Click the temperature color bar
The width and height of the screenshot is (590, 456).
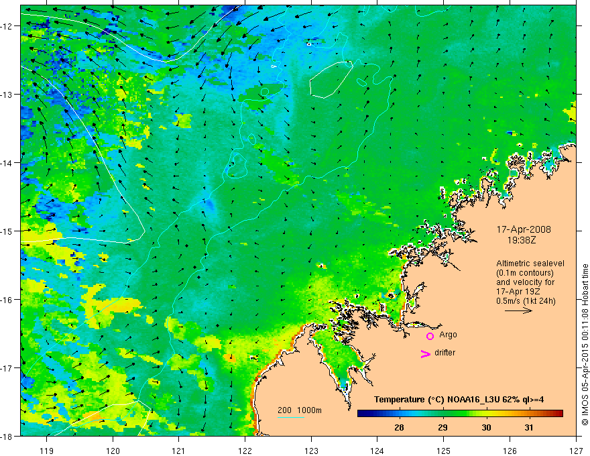tap(460, 413)
